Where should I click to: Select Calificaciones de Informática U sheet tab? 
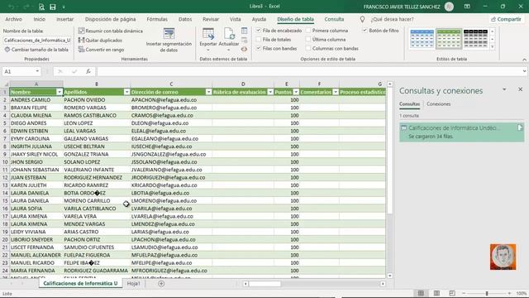[80, 283]
